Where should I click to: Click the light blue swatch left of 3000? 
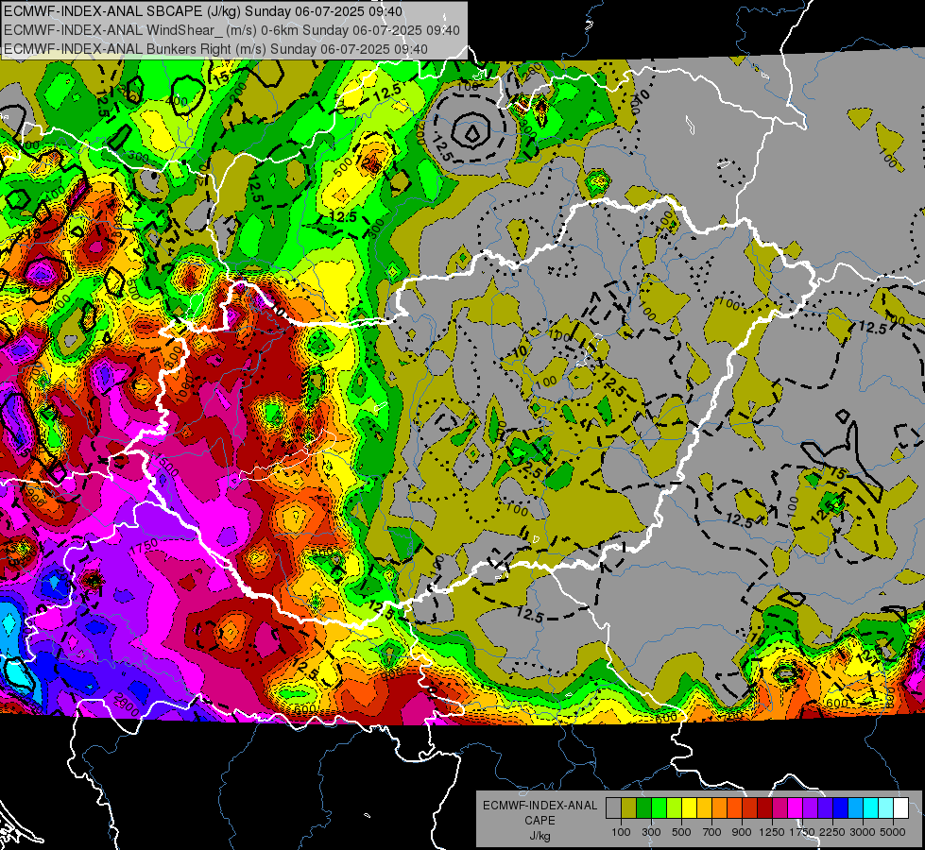tap(855, 807)
